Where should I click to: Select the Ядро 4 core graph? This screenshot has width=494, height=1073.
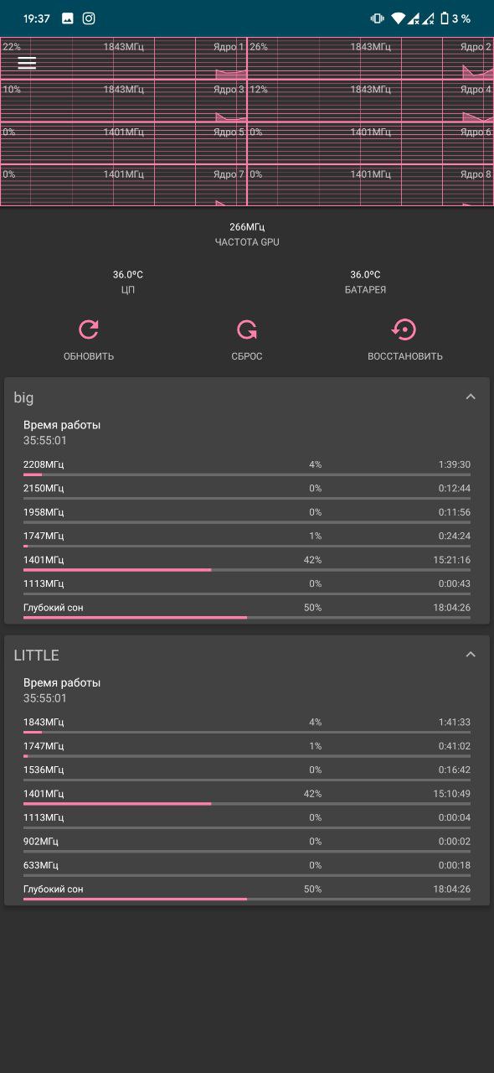371,101
